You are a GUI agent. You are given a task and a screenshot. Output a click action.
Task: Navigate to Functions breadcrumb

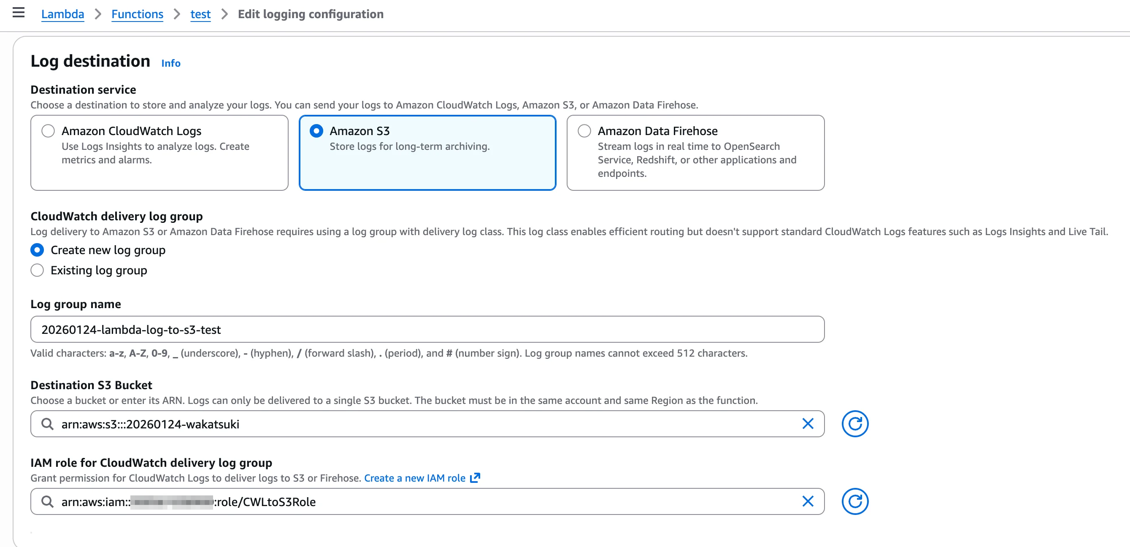coord(137,14)
